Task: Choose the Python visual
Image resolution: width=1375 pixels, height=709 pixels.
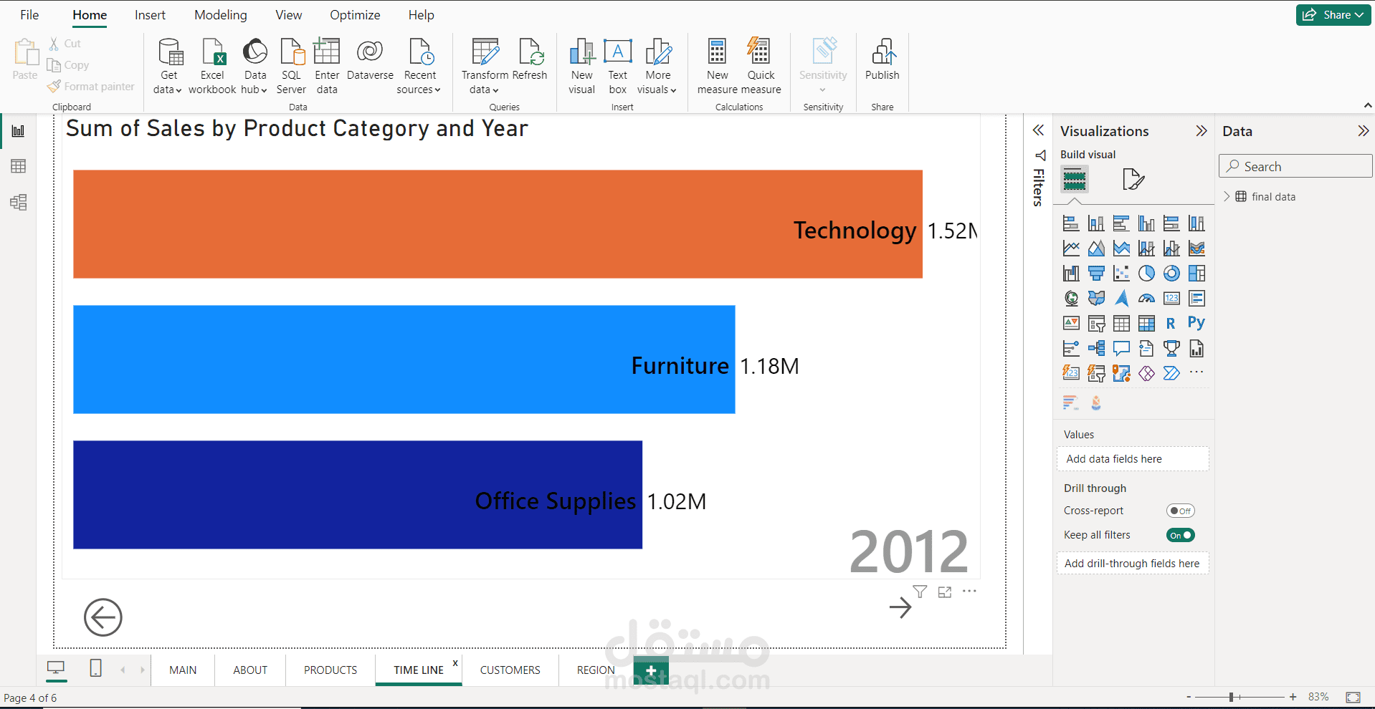Action: pos(1196,323)
